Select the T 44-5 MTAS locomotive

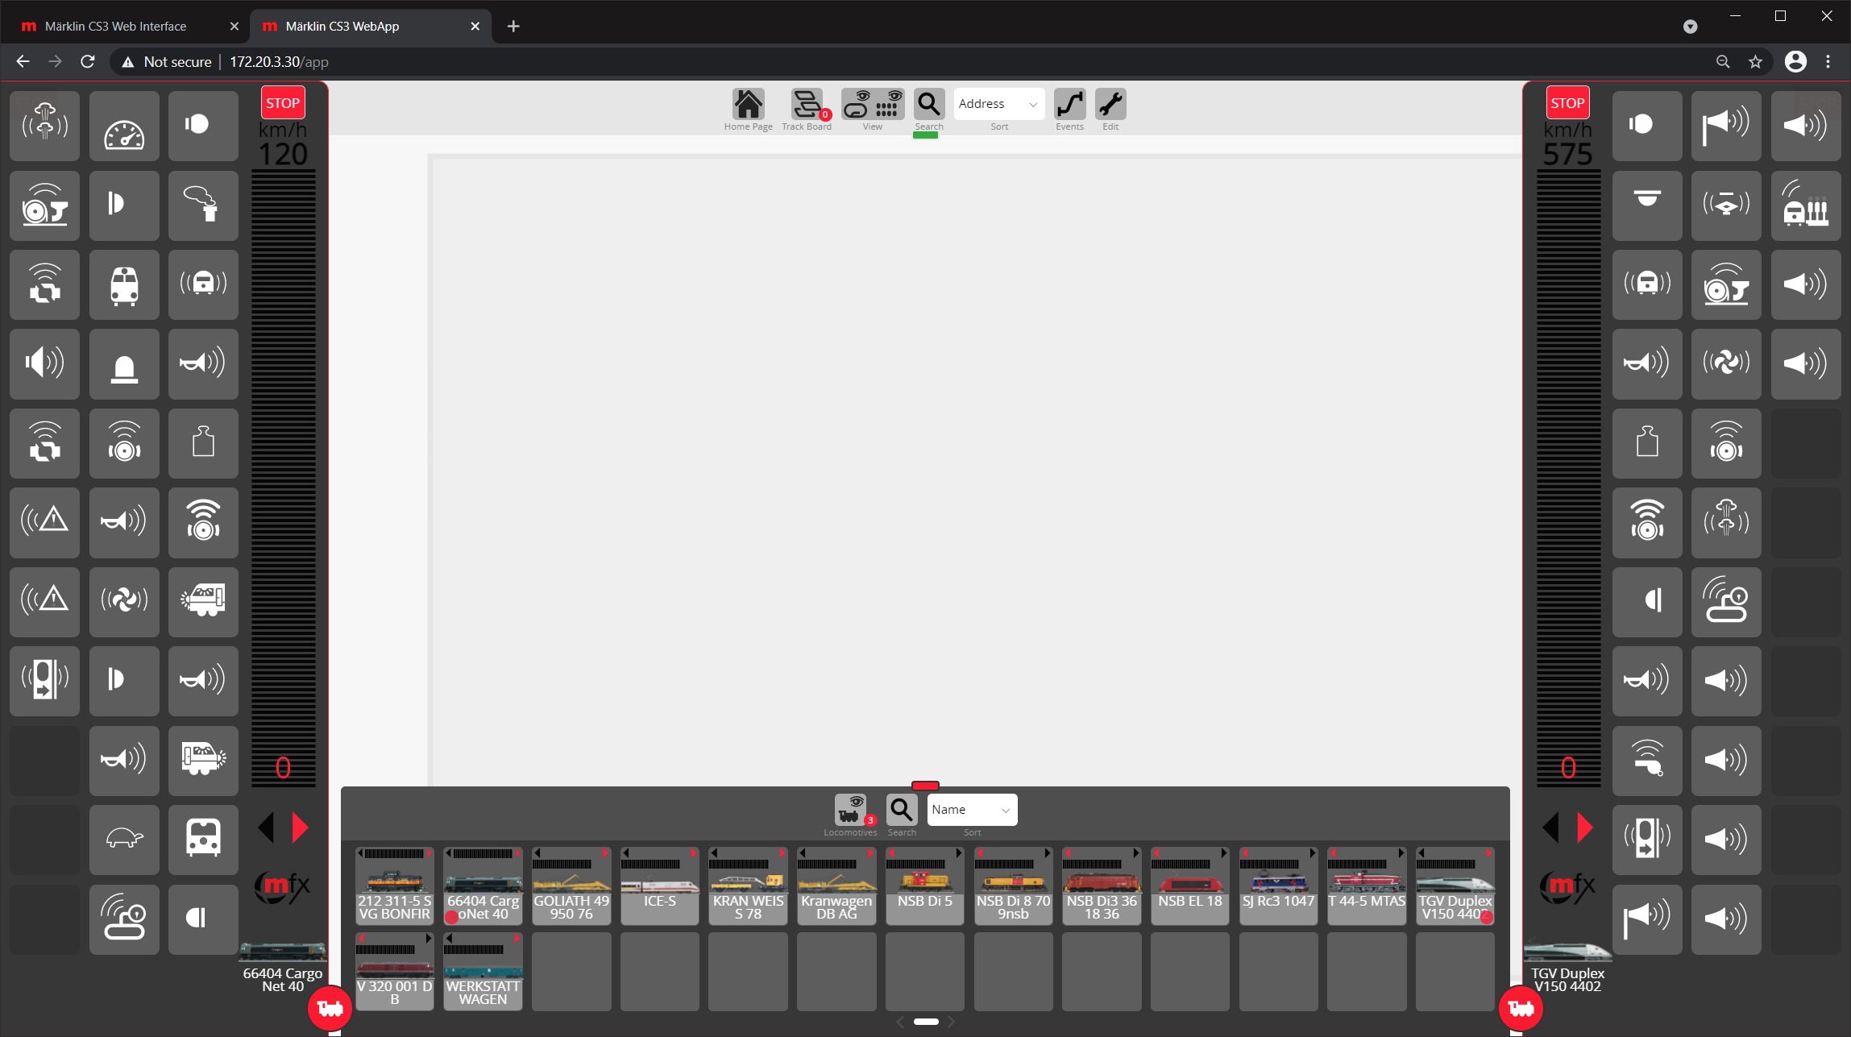coord(1367,886)
